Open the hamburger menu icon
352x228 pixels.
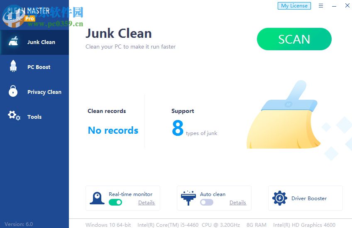click(x=321, y=6)
